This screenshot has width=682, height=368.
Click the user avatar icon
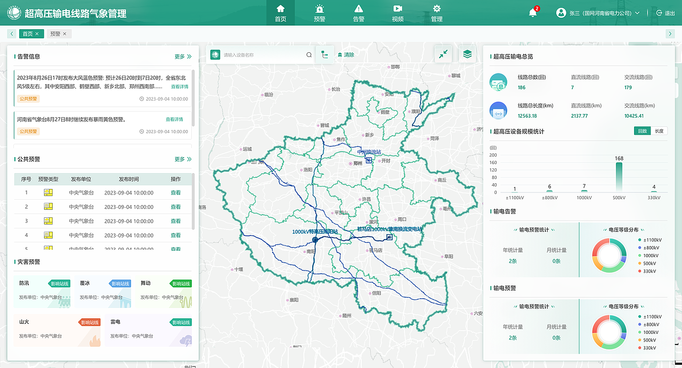click(561, 13)
